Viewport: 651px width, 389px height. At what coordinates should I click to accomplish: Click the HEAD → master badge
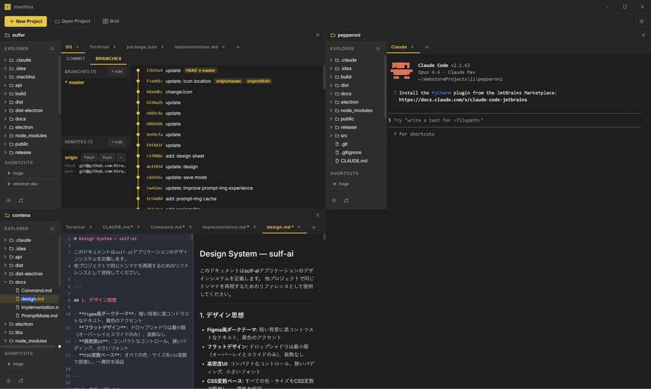point(200,71)
